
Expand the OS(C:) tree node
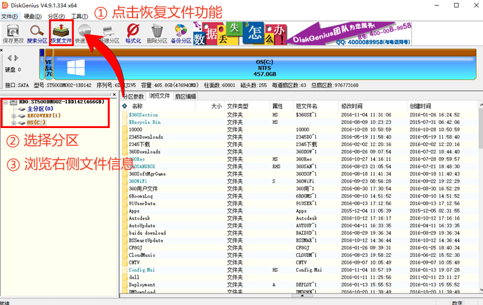coord(14,123)
